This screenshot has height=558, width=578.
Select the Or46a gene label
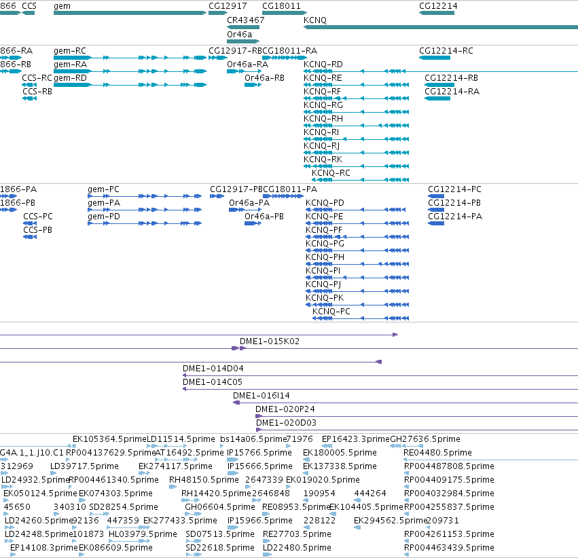click(240, 34)
